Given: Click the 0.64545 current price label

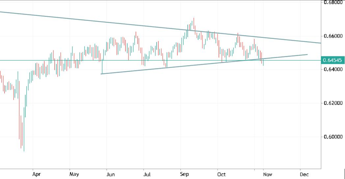Looking at the screenshot, I should (x=333, y=60).
